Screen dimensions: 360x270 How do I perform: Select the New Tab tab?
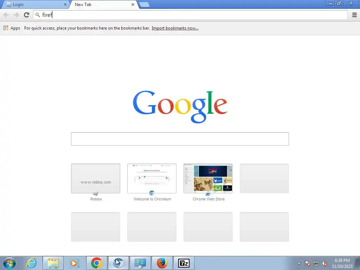pos(103,4)
